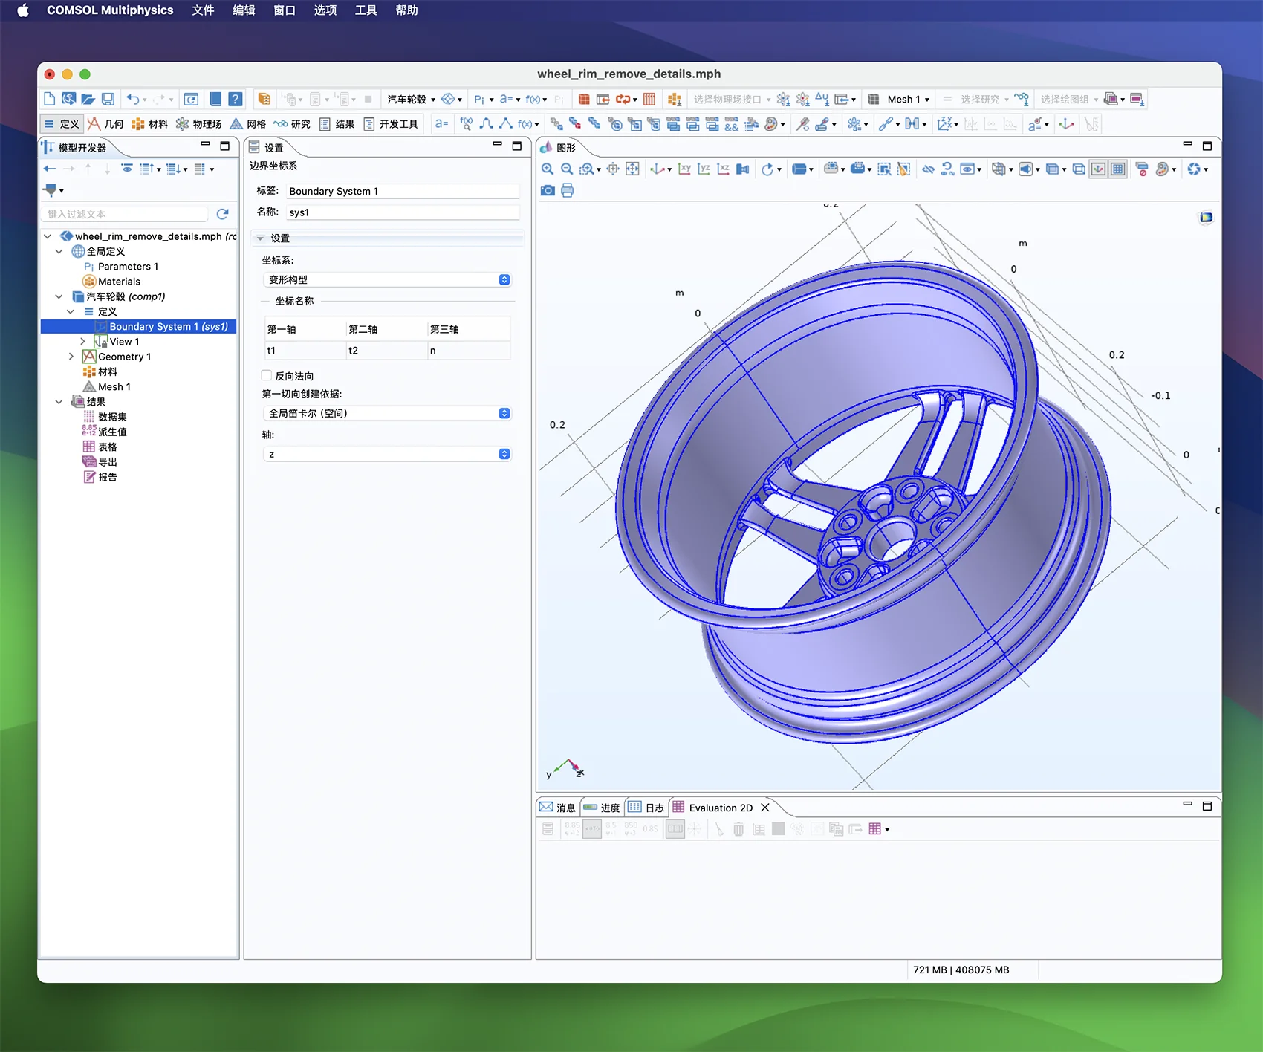Click the Zoom to Selection icon
Viewport: 1263px width, 1052px height.
tap(613, 169)
